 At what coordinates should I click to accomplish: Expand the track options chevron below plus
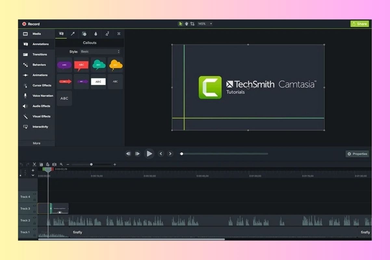coord(33,175)
